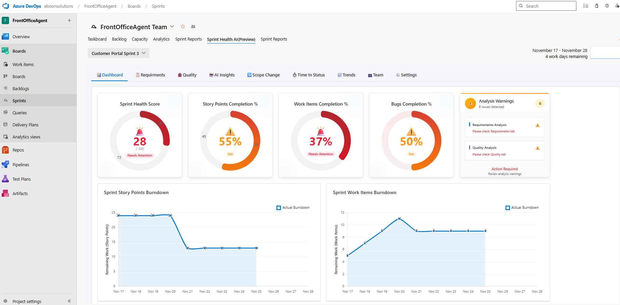Click the Sprint Health Score gauge
This screenshot has width=620, height=305.
[140, 141]
